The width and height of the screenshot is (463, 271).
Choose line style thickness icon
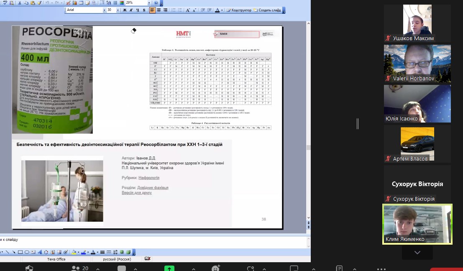click(x=102, y=252)
